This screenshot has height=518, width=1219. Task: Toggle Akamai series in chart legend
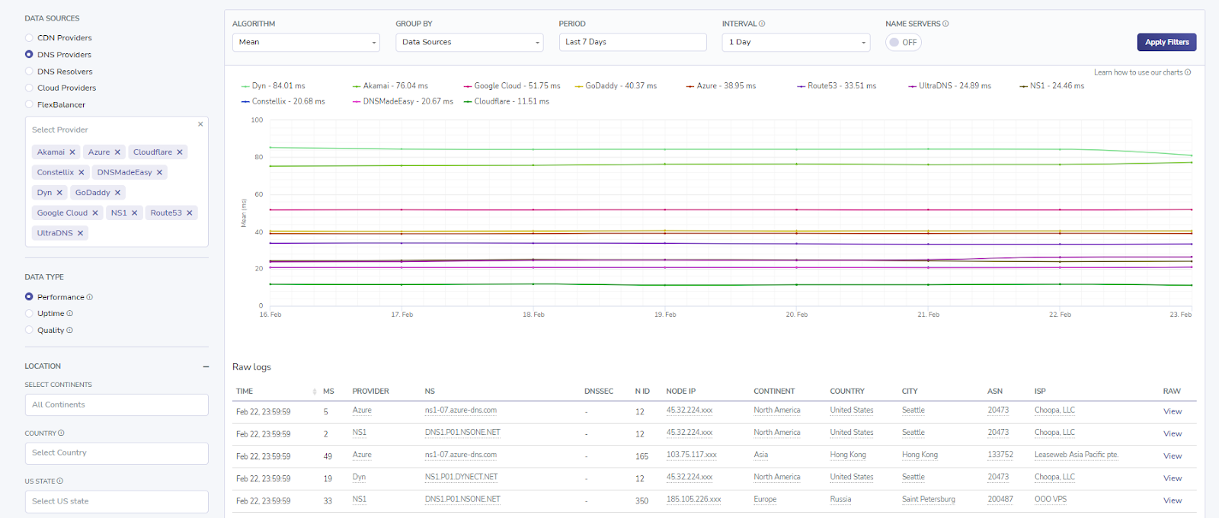point(390,86)
